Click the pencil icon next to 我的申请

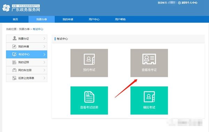[14, 46]
